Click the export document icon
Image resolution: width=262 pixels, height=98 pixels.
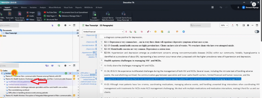click(233, 25)
